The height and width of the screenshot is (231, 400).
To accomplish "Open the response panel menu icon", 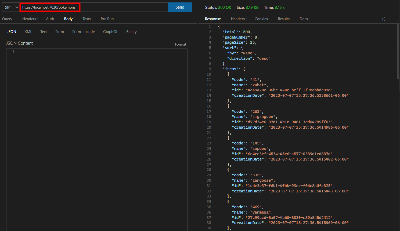I will (394, 19).
